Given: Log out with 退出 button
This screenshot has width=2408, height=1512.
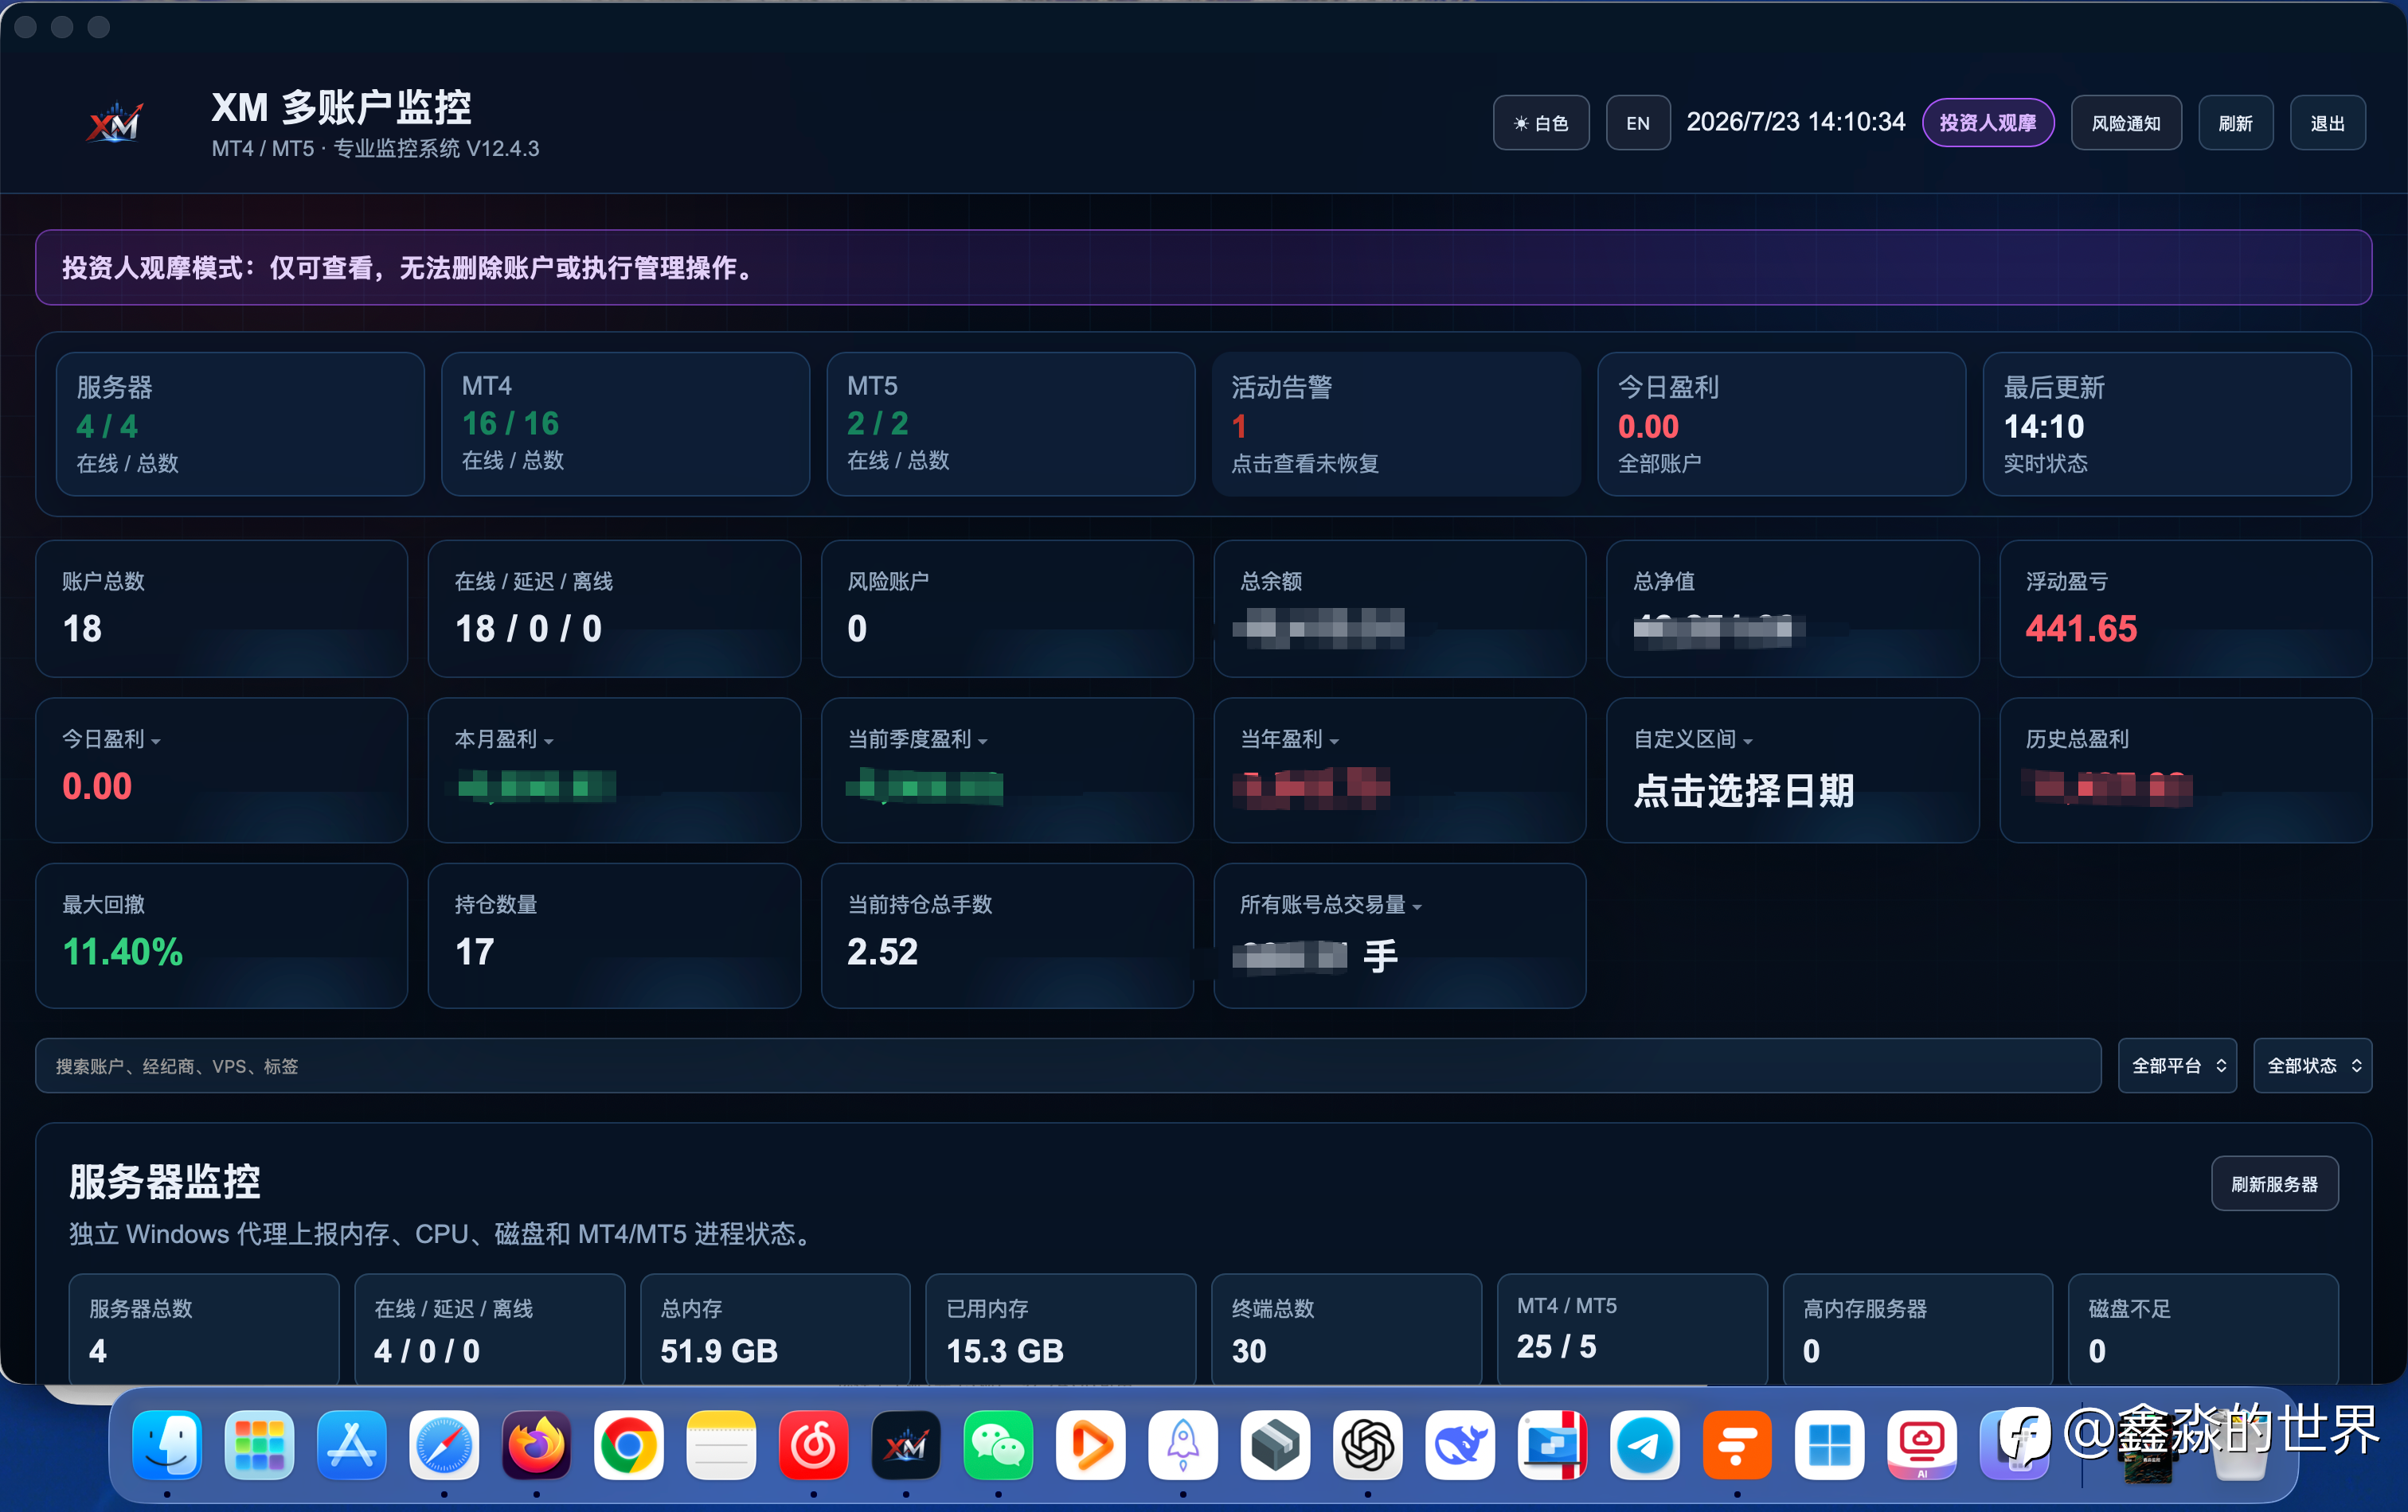Looking at the screenshot, I should 2327,123.
